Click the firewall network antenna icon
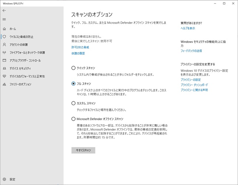The height and width of the screenshot is (185, 238). [4, 53]
